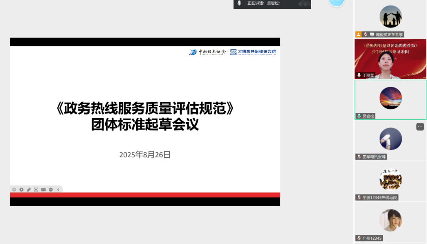Click microphone icon in speaking indicator bar
The height and width of the screenshot is (244, 427).
click(x=239, y=3)
